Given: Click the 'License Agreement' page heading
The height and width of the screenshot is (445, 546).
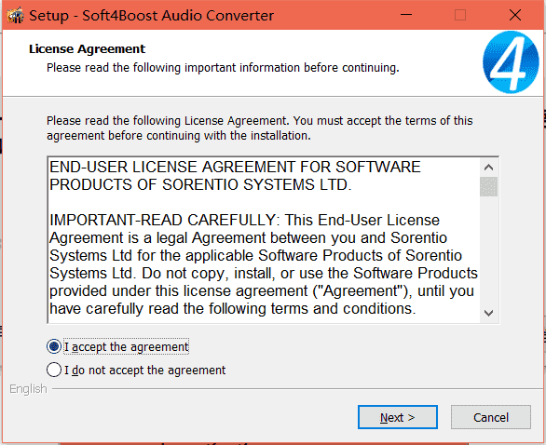Looking at the screenshot, I should click(87, 49).
